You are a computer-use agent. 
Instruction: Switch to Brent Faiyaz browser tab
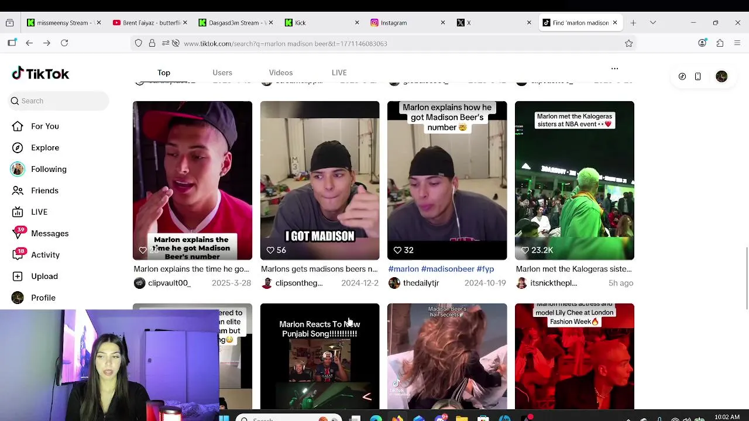click(x=150, y=23)
